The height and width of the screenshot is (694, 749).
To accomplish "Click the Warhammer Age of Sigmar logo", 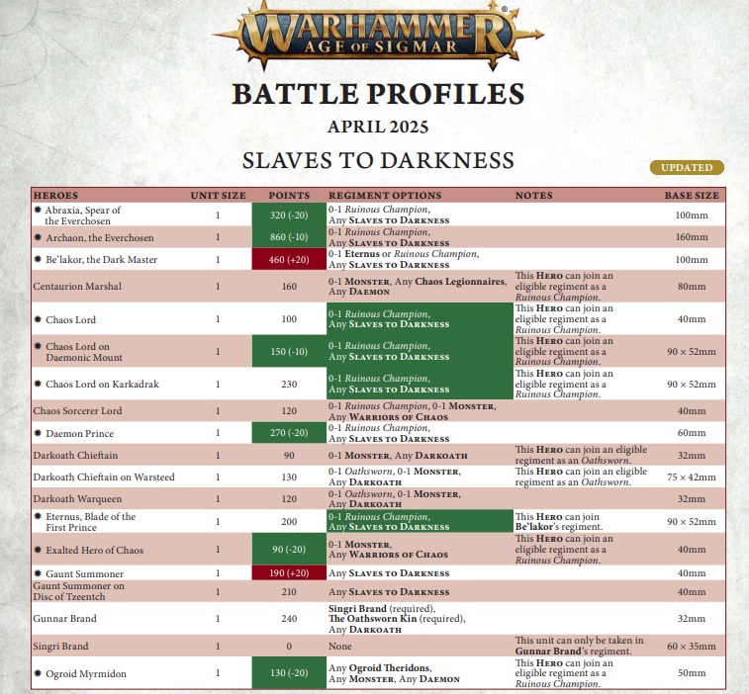I will (378, 35).
